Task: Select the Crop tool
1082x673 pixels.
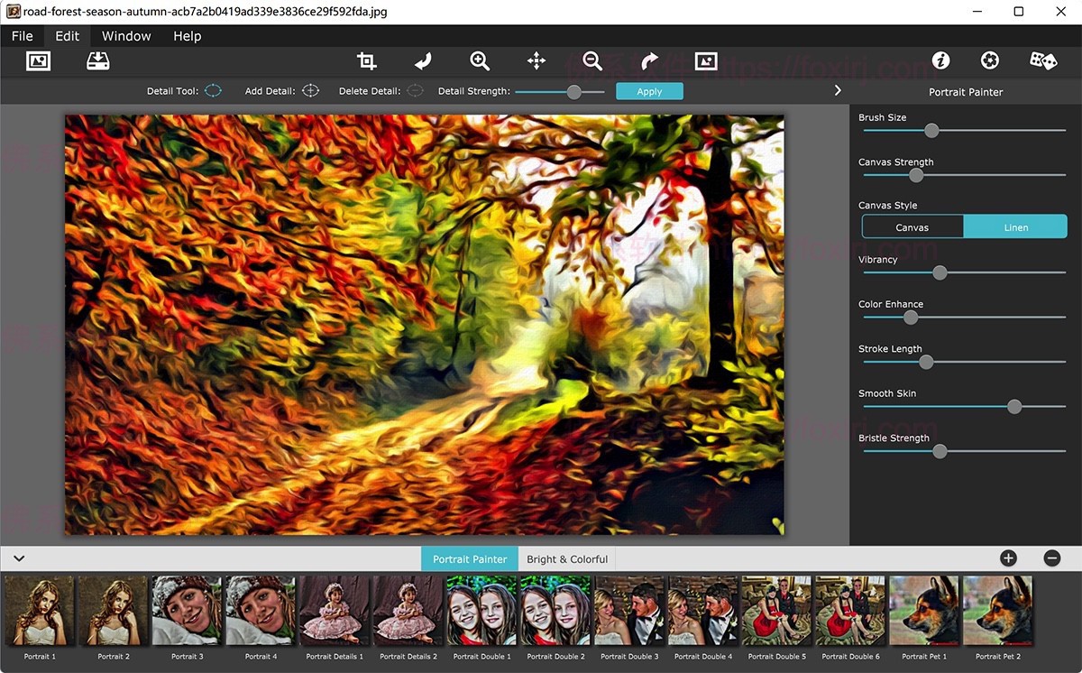Action: [x=366, y=60]
